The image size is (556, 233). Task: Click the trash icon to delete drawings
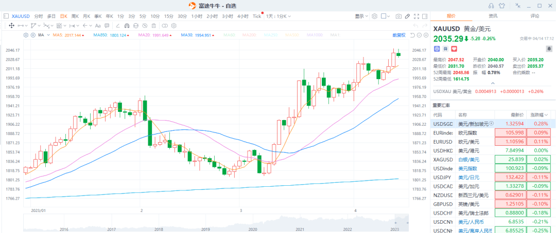coord(153,26)
